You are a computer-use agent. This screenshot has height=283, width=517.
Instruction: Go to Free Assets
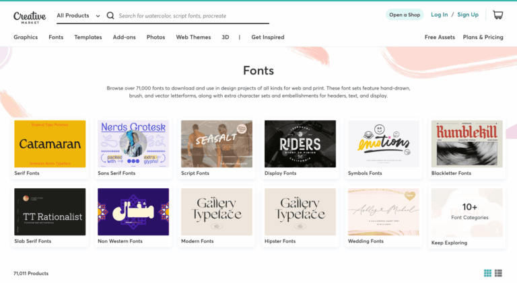point(440,37)
